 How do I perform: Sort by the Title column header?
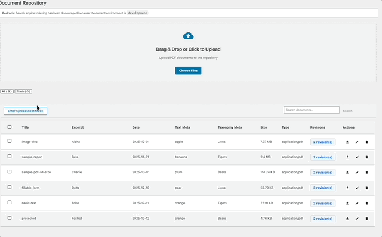25,127
